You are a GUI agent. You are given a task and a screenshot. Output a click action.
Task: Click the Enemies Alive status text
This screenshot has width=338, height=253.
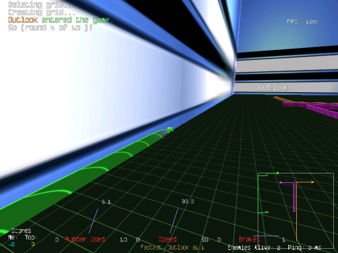click(252, 247)
